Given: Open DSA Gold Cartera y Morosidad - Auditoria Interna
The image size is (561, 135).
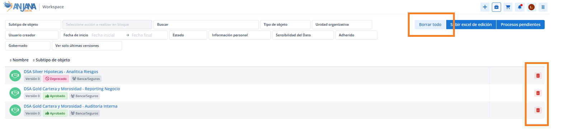Looking at the screenshot, I should pos(70,106).
